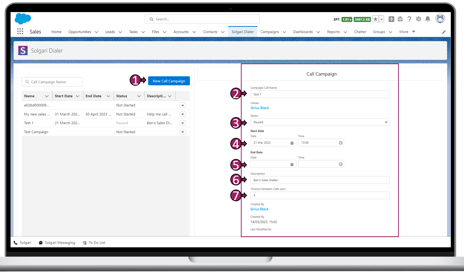Click the edit navigation pencil icon
Image resolution: width=464 pixels, height=273 pixels.
point(444,32)
